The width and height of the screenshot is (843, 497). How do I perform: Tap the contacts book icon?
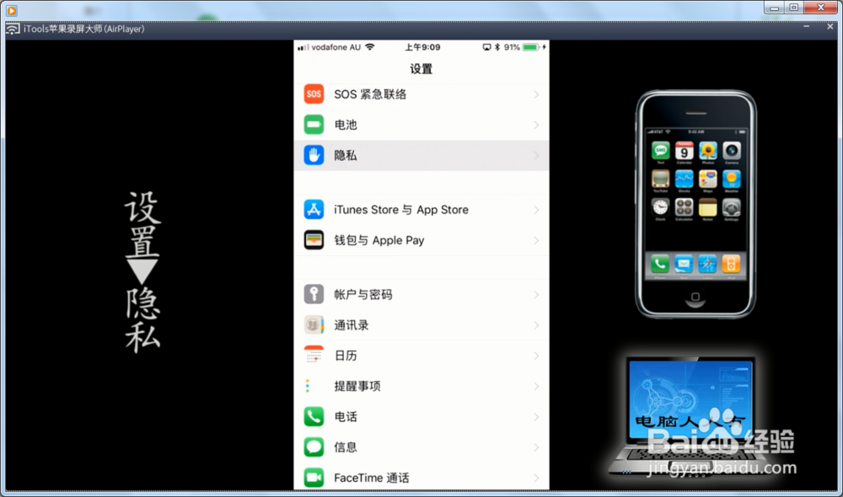(x=314, y=325)
